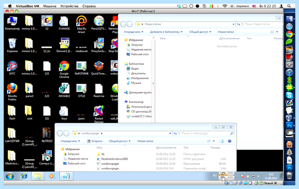Image resolution: width=299 pixels, height=189 pixels.
Task: Open Упорядочить dropdown in Новая папка window
Action: (x=133, y=32)
